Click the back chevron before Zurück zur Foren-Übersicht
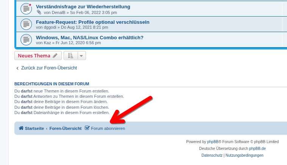The height and width of the screenshot is (165, 287). pyautogui.click(x=17, y=68)
